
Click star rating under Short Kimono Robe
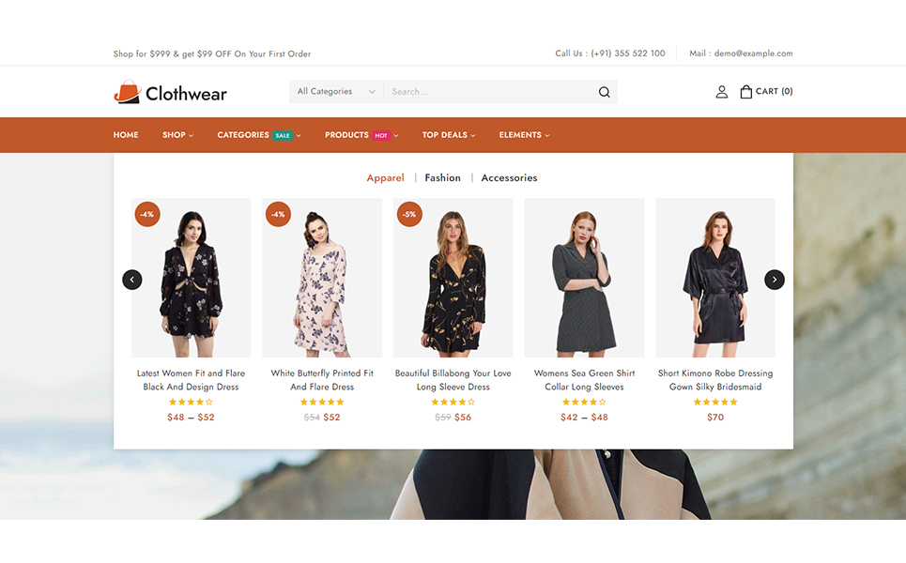[715, 402]
